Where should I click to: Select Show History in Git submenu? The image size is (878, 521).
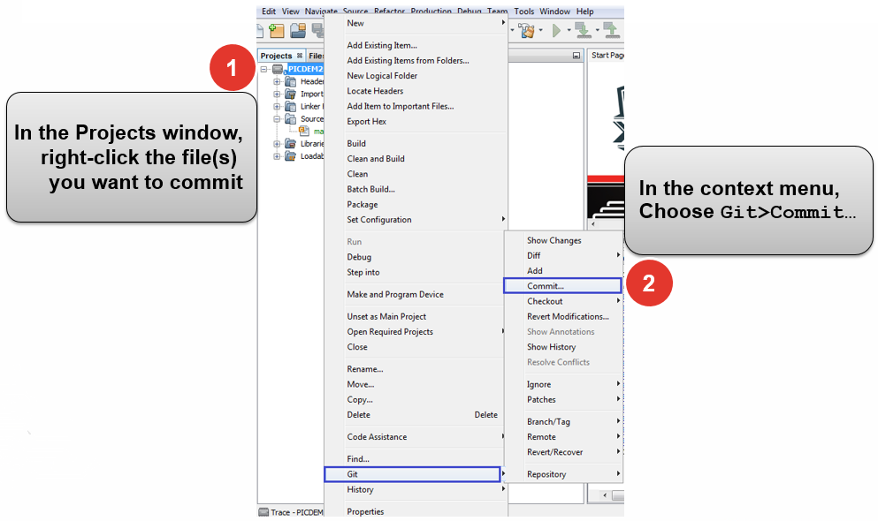(x=551, y=347)
